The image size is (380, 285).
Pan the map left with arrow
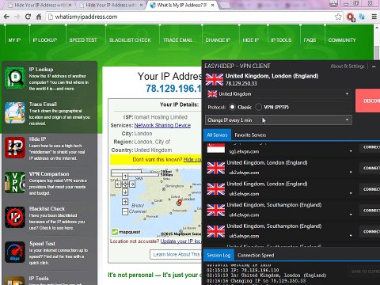coord(118,184)
